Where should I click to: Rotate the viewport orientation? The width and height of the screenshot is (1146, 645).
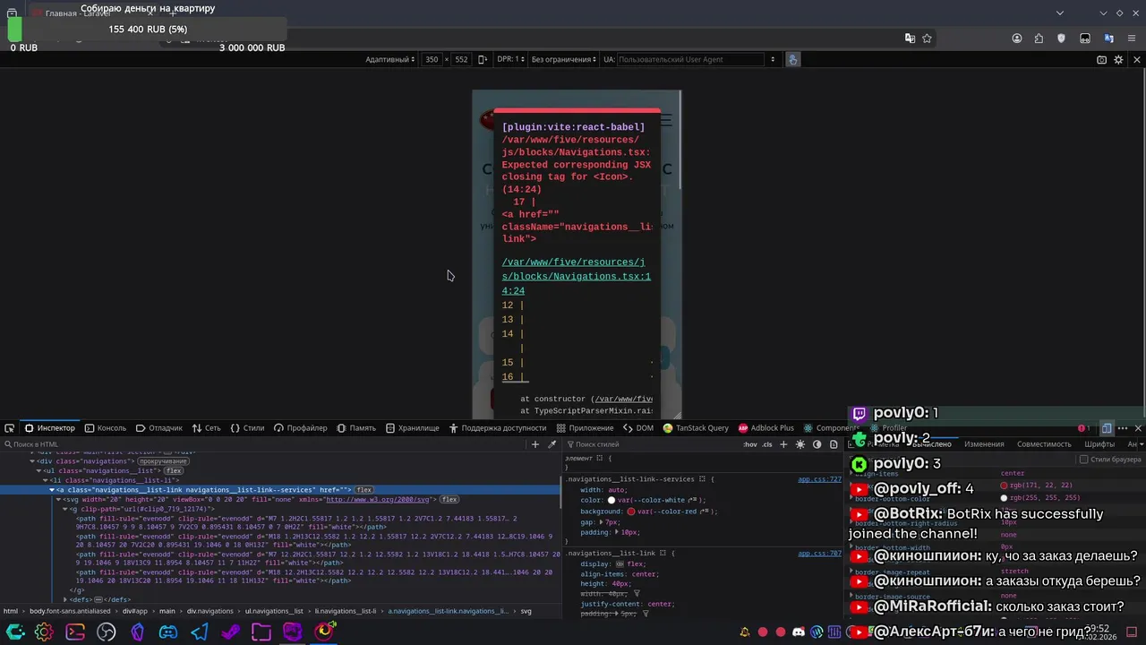(483, 59)
